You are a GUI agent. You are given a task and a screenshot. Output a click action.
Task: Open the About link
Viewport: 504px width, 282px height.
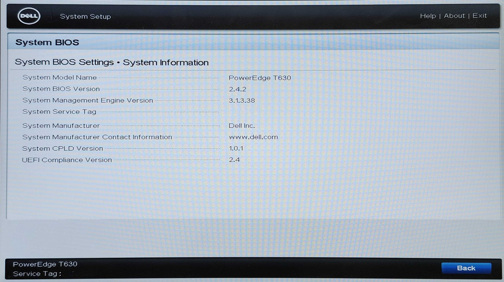pyautogui.click(x=454, y=16)
